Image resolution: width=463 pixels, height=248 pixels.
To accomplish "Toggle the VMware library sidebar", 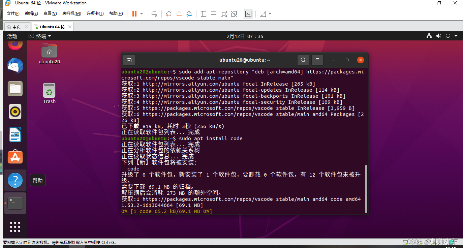I will pos(204,14).
